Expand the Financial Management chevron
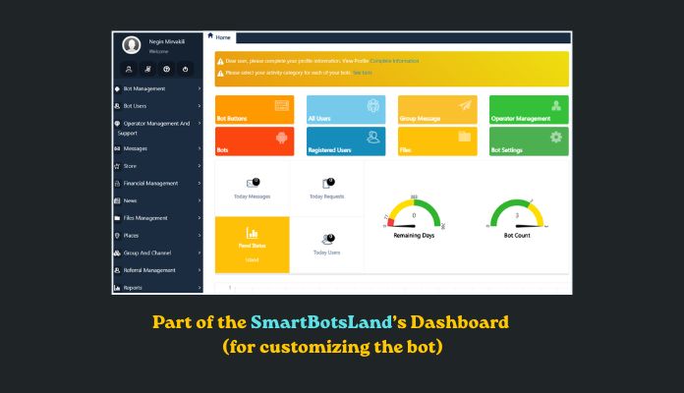This screenshot has height=393, width=684. 199,183
